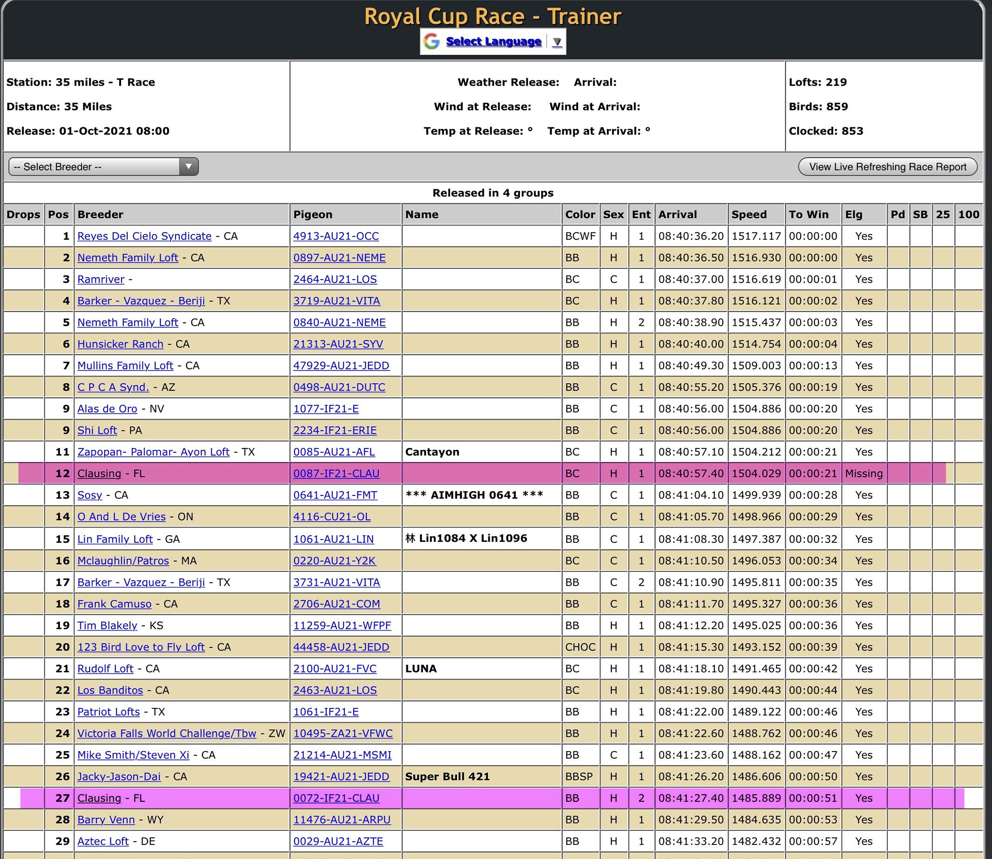Open Lin Family Loft breeder link

pos(115,539)
